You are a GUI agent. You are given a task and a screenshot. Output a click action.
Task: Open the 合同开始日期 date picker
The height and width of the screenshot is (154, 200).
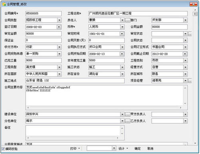point(122,54)
